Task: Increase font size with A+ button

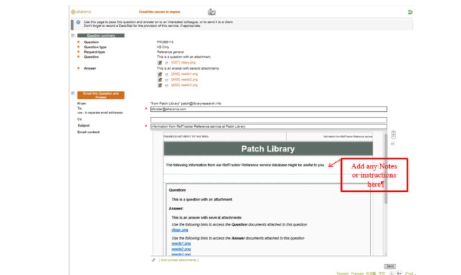Action: click(x=399, y=273)
